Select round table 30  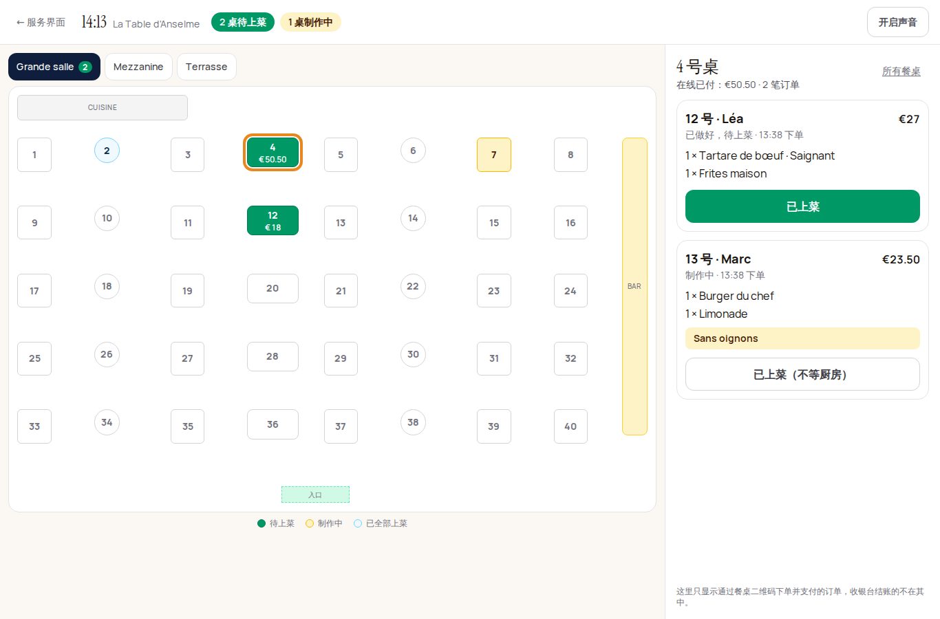click(413, 354)
